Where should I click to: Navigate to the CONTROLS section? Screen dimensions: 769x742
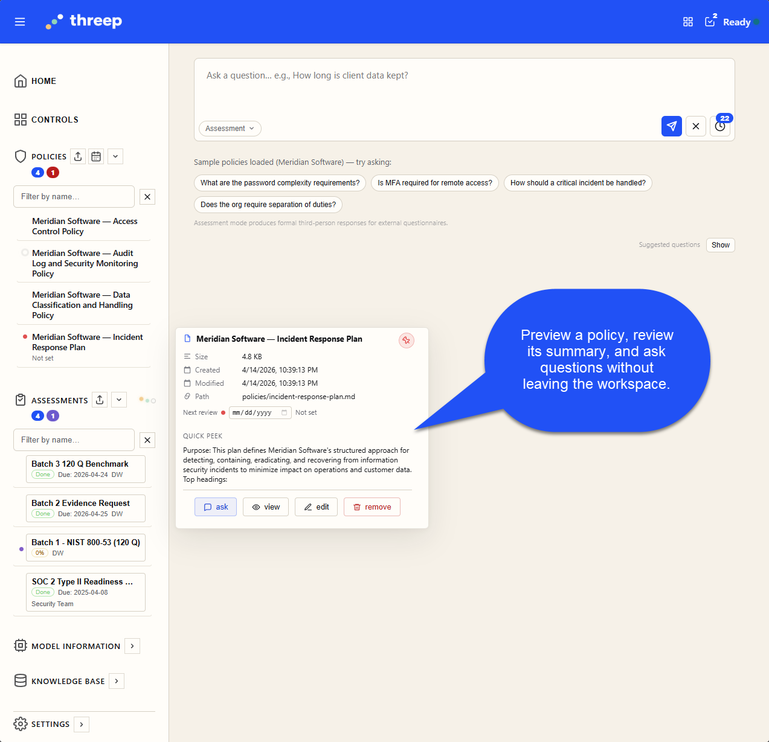[x=54, y=120]
